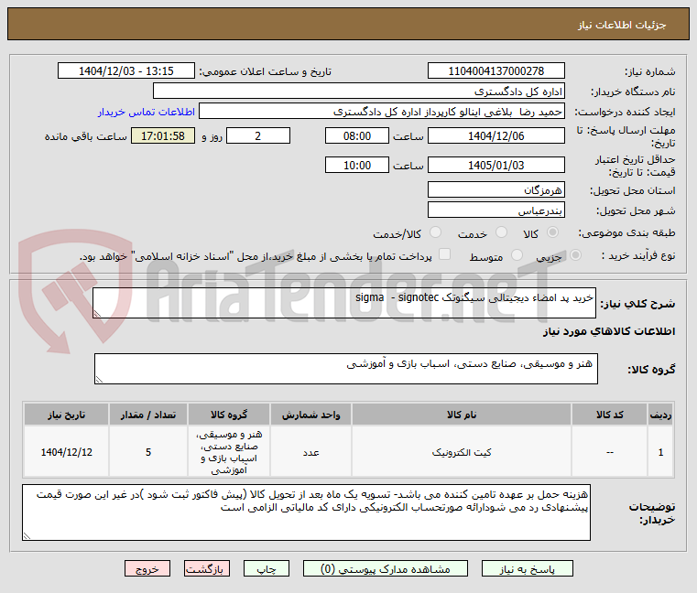Viewport: 697px width, 593px height.
Task: Select the جزیی purchase type radio
Action: click(576, 255)
